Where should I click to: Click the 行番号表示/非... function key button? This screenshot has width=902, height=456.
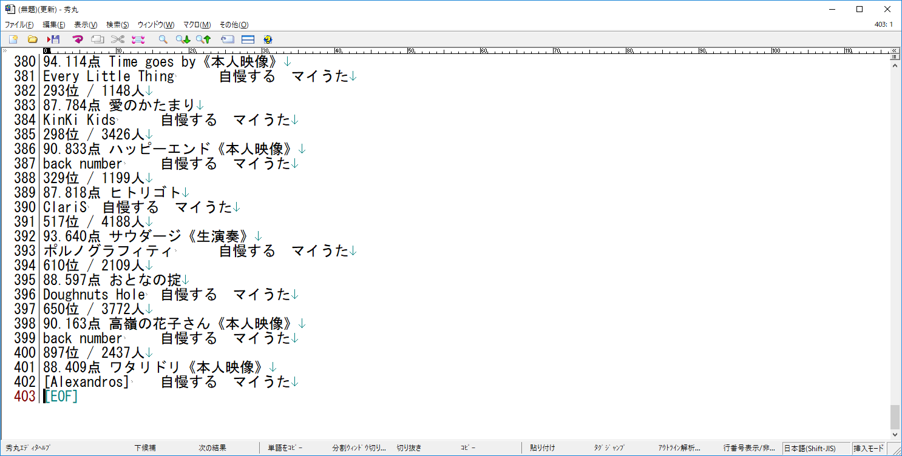(749, 448)
